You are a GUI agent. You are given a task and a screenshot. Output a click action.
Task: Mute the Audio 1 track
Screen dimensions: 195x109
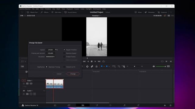pyautogui.click(x=34, y=94)
